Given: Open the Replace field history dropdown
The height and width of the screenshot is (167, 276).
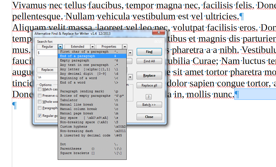Looking at the screenshot, I should [130, 77].
